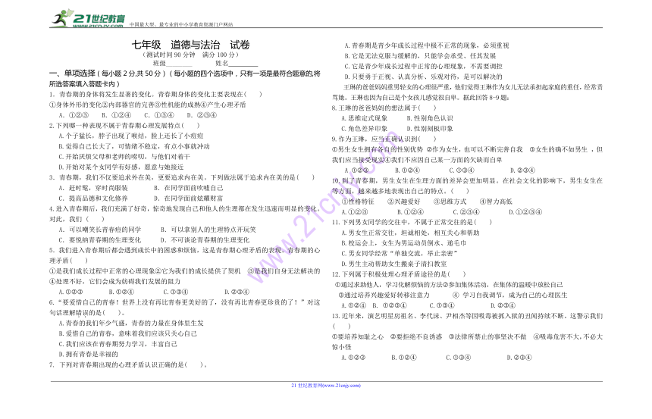Click the section heading '一、单项选择'
The image size is (652, 419).
click(73, 73)
